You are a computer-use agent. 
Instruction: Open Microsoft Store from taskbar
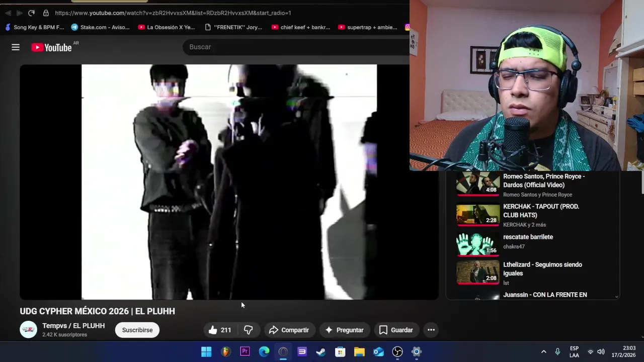pos(340,351)
